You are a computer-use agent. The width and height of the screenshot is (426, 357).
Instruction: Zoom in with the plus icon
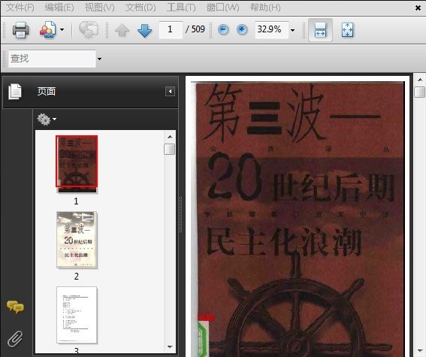tap(242, 29)
